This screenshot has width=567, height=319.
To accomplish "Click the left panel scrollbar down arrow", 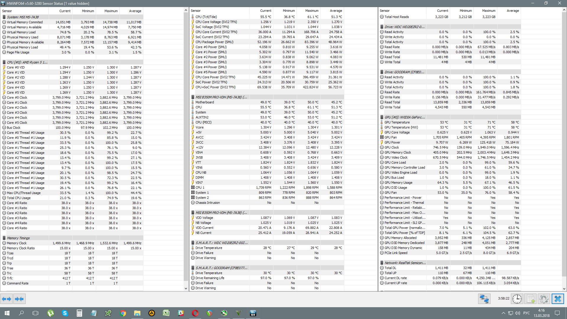I will 186,288.
